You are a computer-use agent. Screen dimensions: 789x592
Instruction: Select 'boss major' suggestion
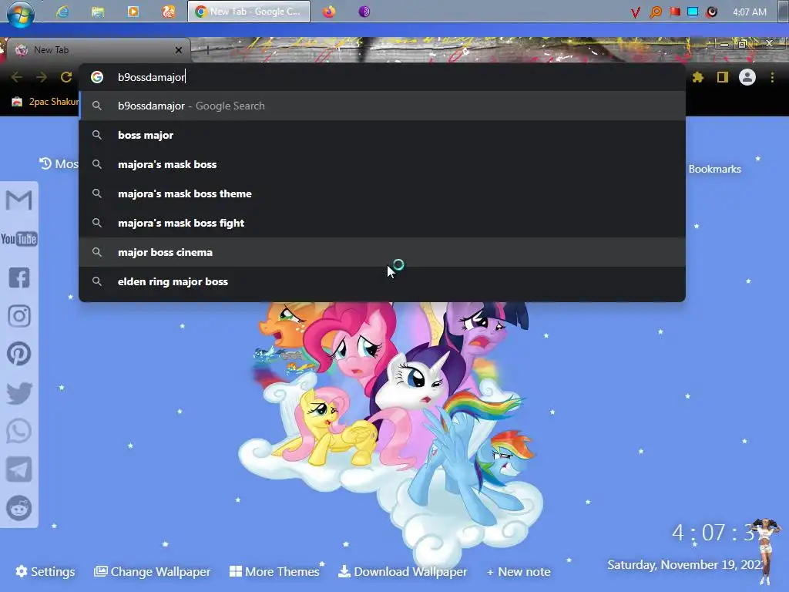[x=382, y=135]
